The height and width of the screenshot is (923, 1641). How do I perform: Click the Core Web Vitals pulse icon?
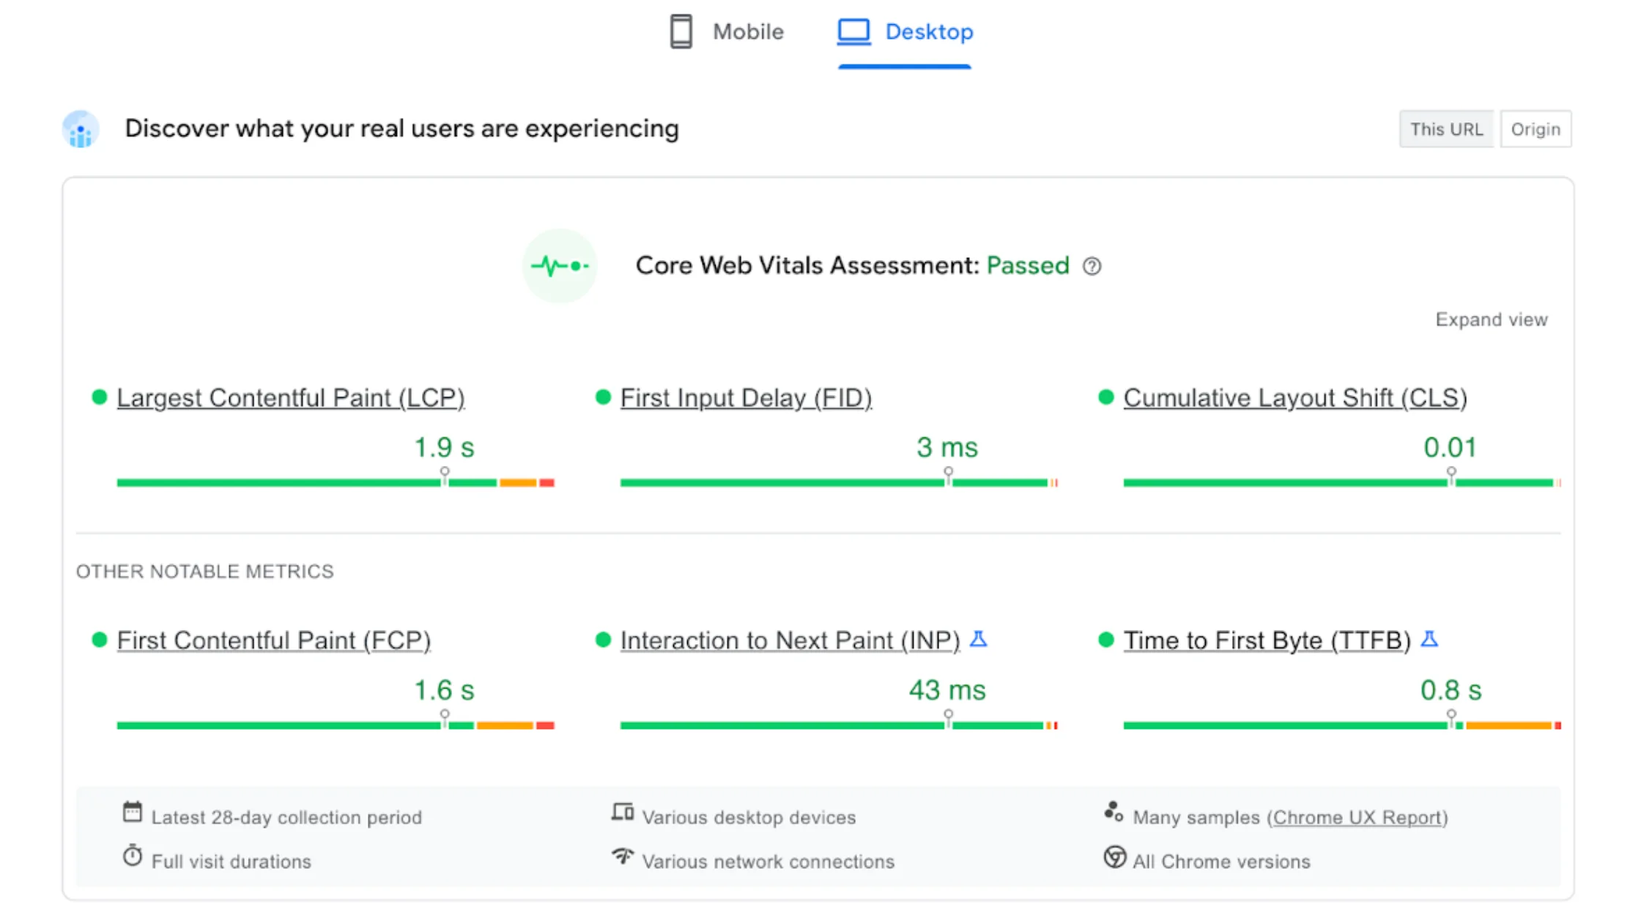click(560, 266)
